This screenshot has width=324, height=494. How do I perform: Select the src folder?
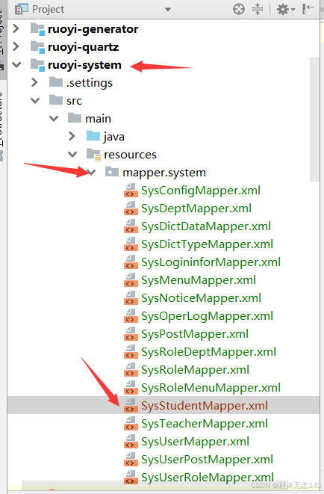point(74,101)
